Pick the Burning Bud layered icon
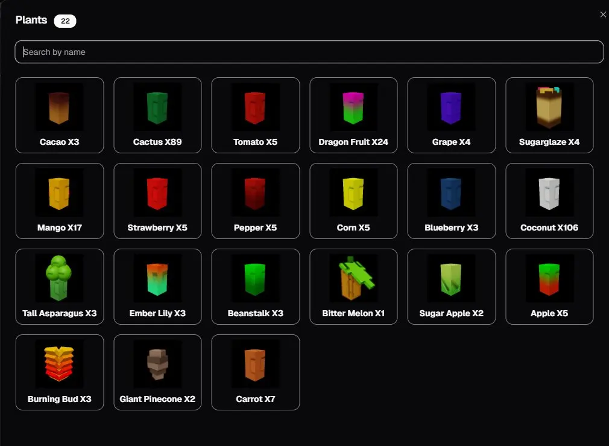 pyautogui.click(x=59, y=364)
